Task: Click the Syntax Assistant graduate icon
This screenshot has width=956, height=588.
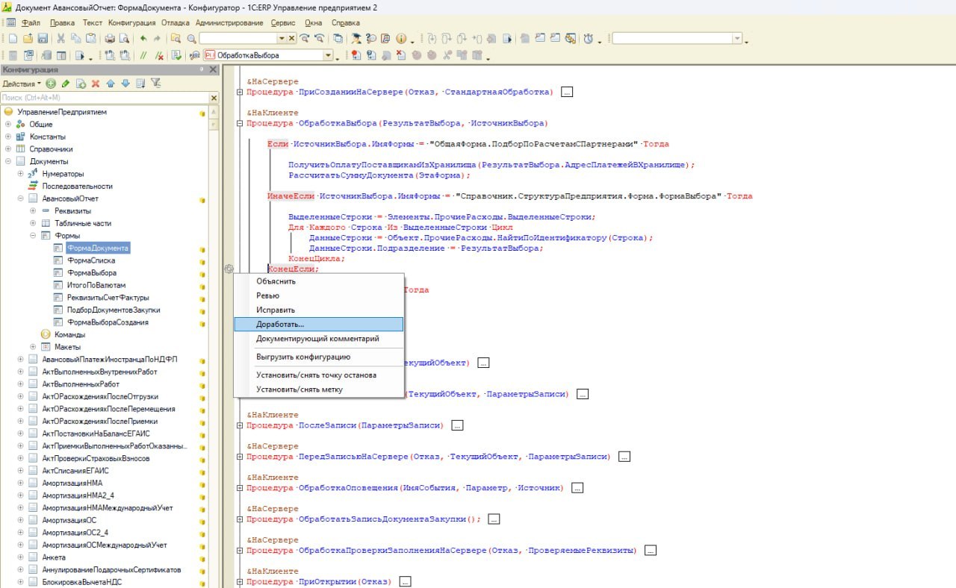Action: pyautogui.click(x=356, y=38)
